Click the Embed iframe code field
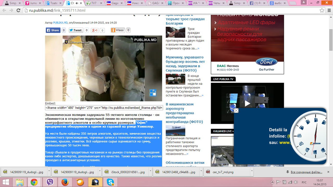This screenshot has height=187, width=333. (x=104, y=108)
